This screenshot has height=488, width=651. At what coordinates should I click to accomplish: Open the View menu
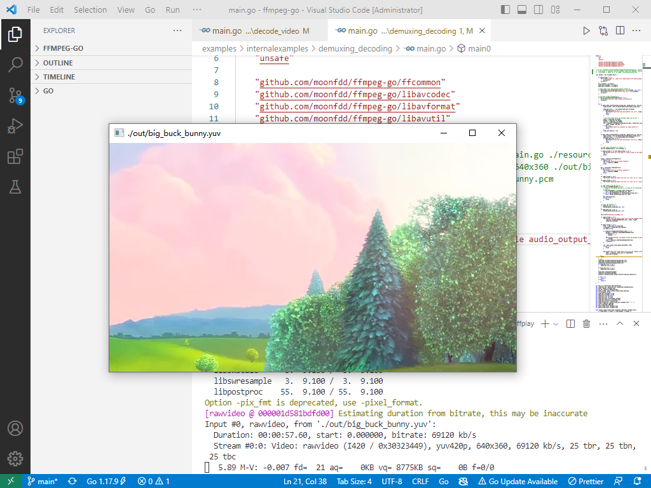coord(126,10)
